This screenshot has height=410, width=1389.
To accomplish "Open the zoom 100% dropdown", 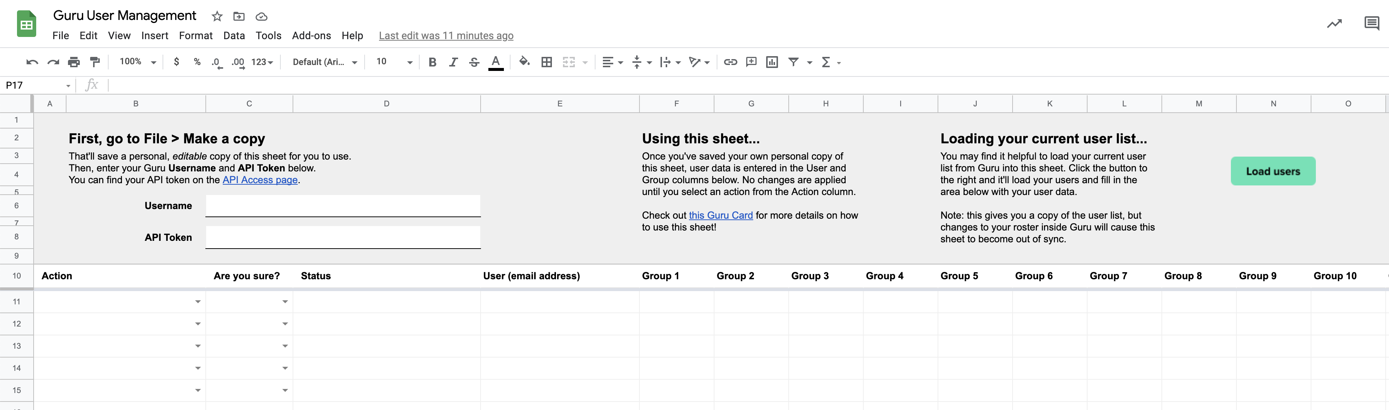I will tap(137, 62).
